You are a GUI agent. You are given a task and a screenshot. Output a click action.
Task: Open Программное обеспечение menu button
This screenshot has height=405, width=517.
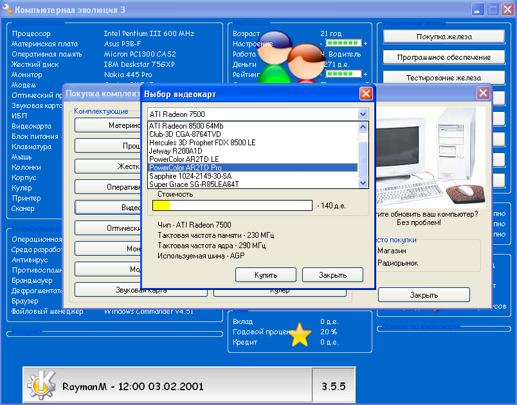[444, 57]
